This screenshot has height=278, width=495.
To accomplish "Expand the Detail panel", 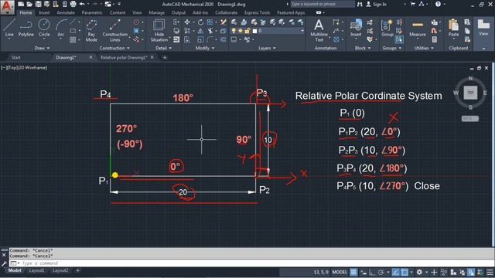I will tap(164, 48).
